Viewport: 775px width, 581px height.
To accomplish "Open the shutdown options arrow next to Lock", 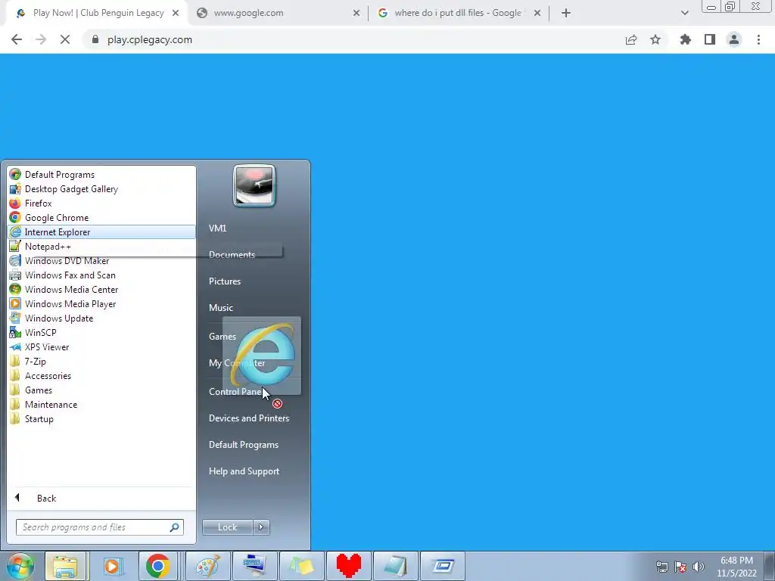I will coord(261,527).
